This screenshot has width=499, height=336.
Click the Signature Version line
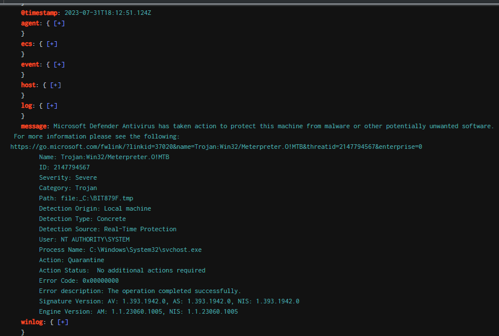(x=169, y=301)
